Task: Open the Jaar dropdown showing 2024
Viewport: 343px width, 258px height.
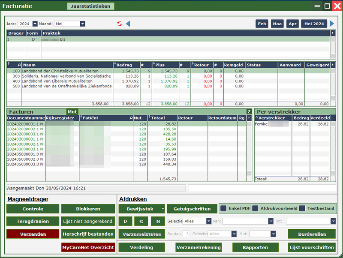Action: (x=35, y=24)
